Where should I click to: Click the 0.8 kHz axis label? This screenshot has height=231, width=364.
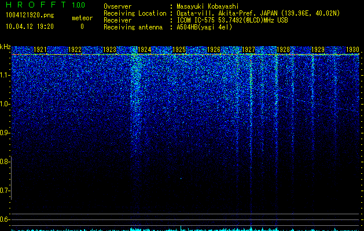pyautogui.click(x=5, y=162)
